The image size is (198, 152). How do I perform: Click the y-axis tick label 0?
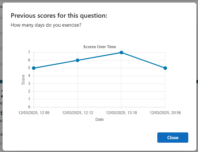[x=29, y=107]
